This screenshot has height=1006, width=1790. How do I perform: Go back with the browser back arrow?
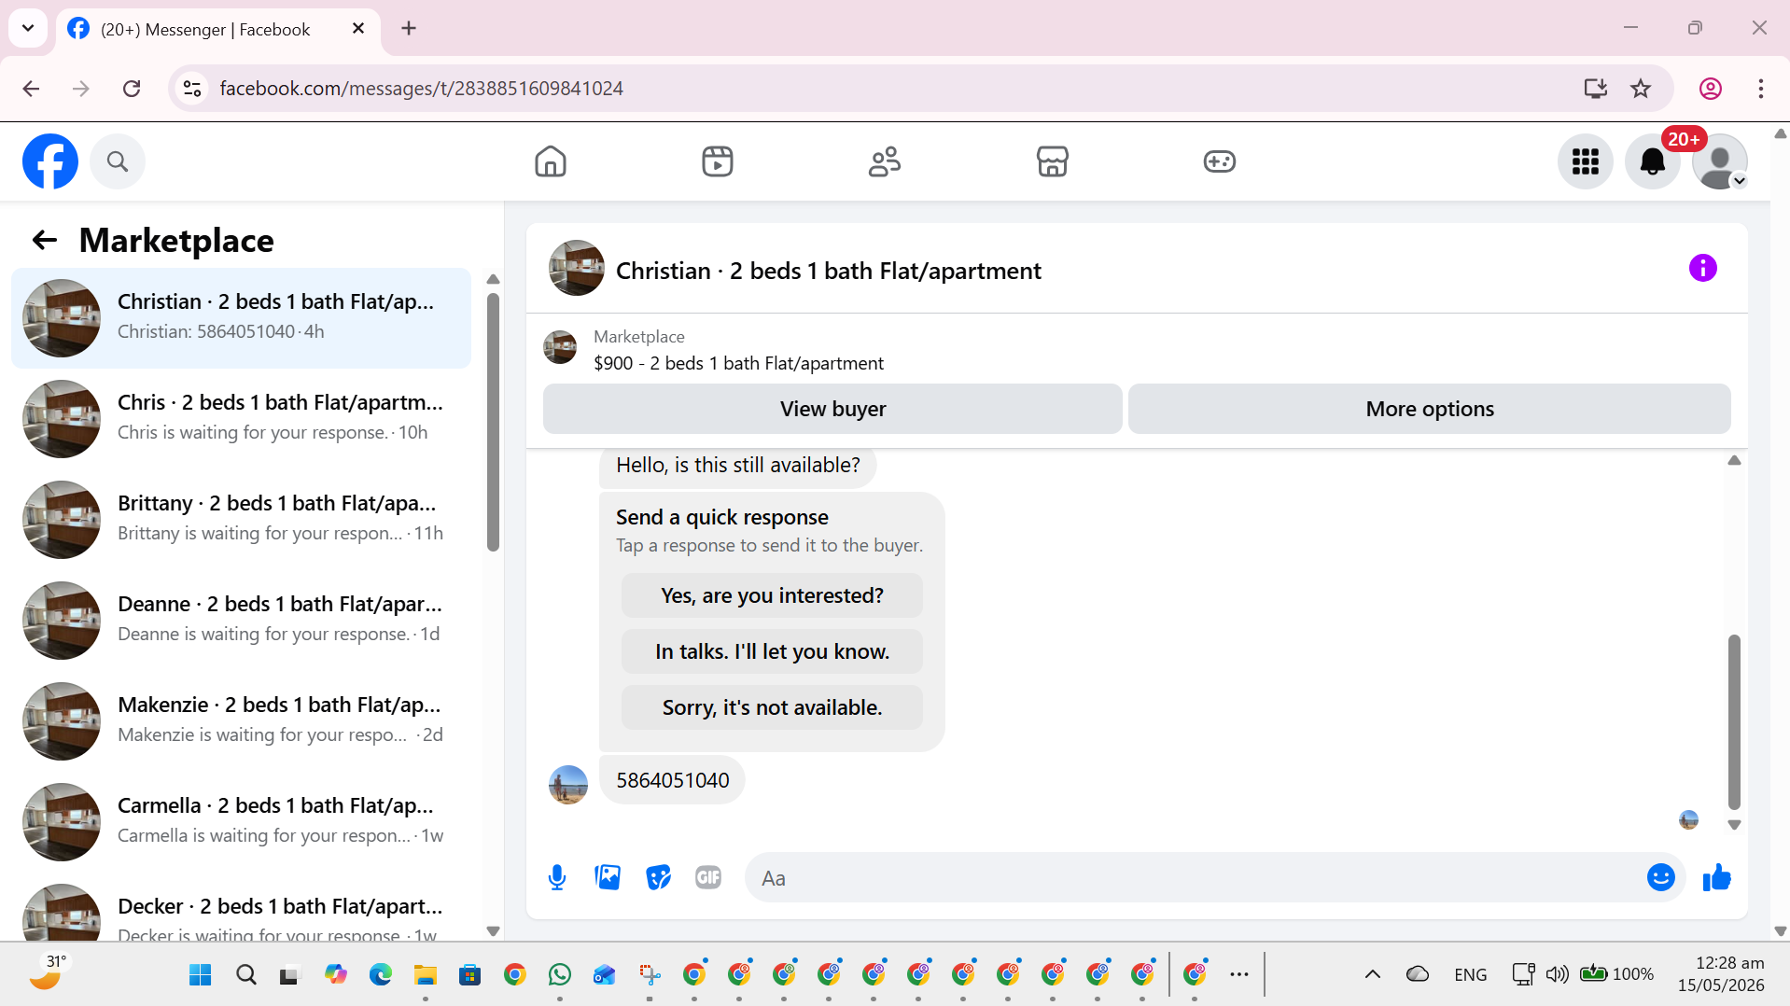tap(31, 89)
